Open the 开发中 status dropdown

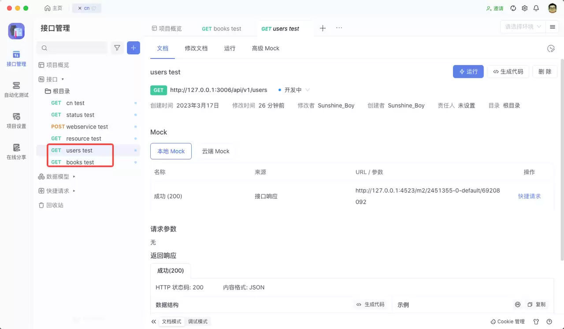pos(294,90)
